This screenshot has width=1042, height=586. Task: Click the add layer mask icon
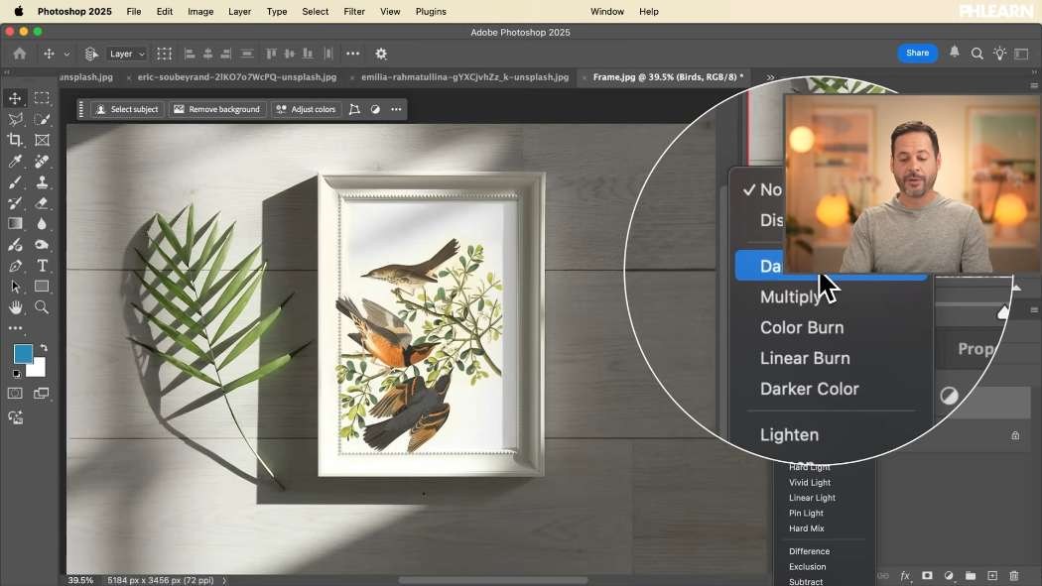coord(926,575)
